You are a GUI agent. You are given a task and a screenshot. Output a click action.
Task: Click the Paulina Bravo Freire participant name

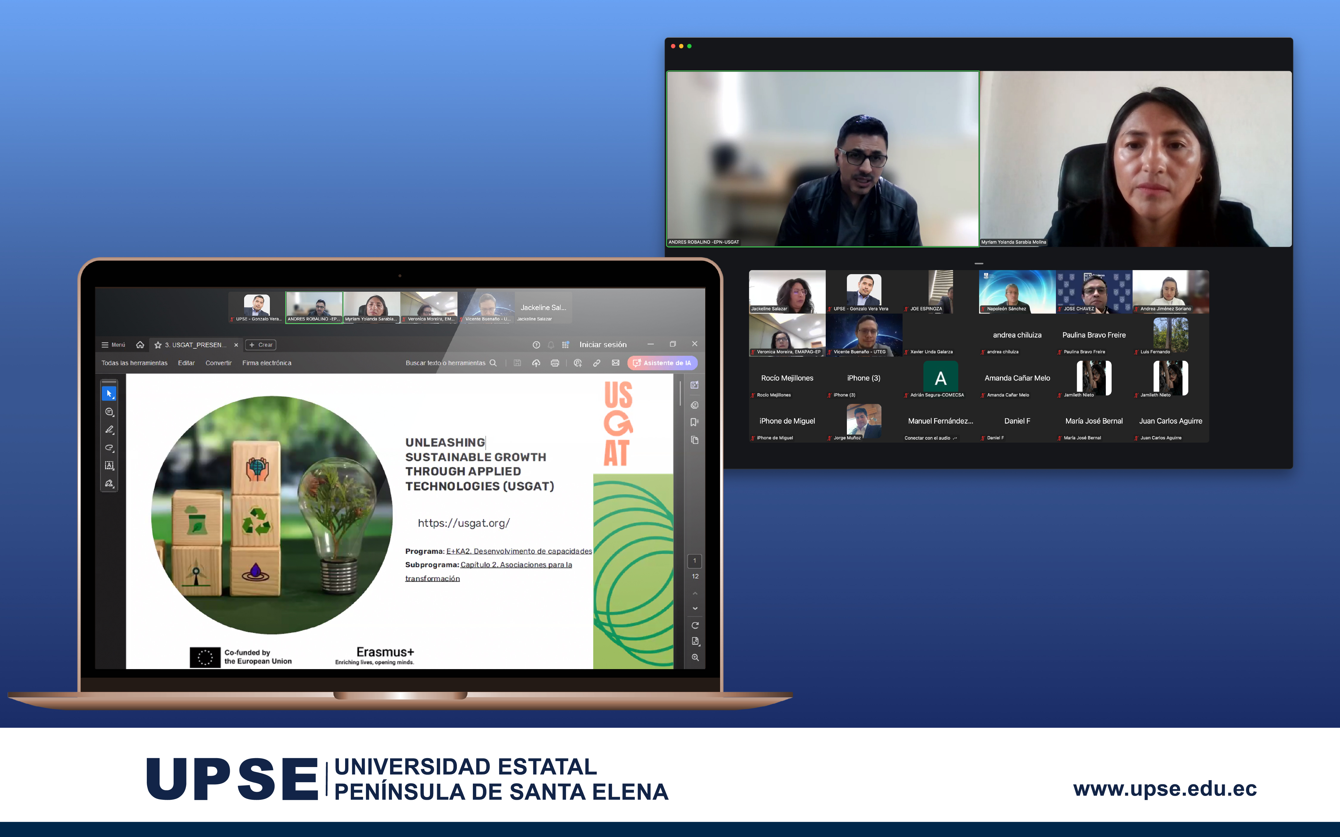[1094, 335]
